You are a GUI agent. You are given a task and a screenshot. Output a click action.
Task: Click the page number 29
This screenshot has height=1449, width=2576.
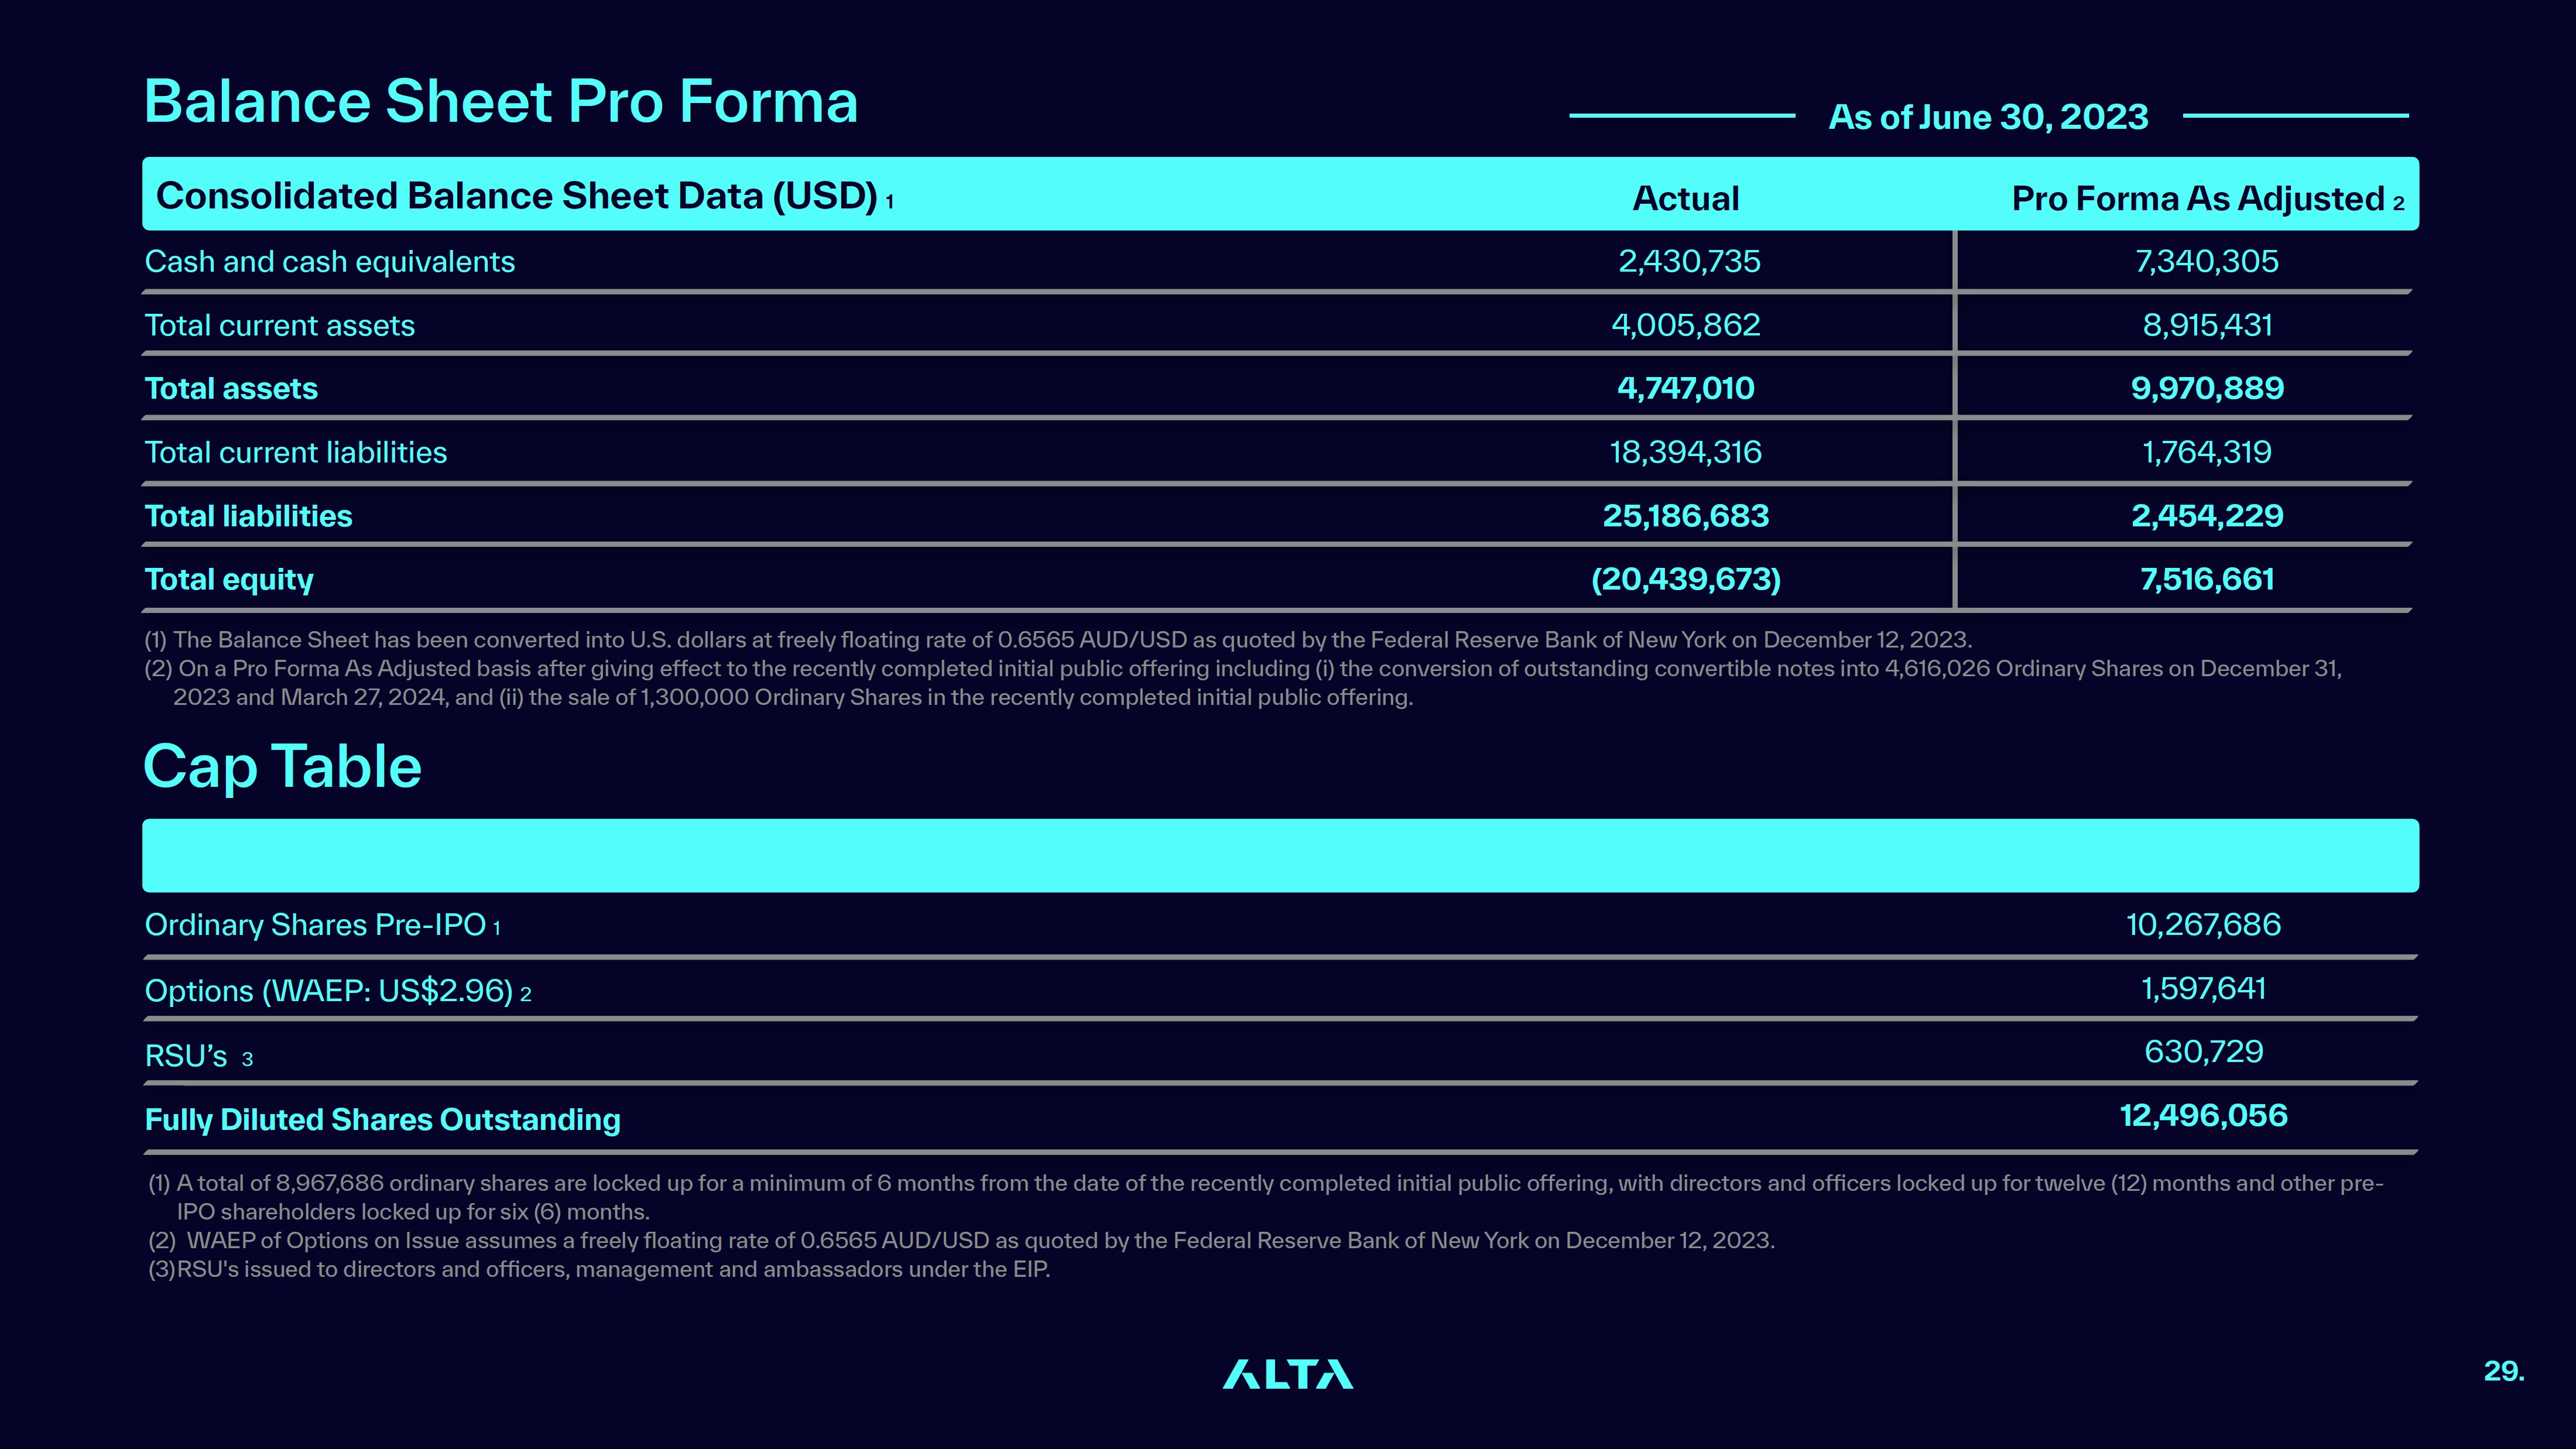(x=2504, y=1371)
